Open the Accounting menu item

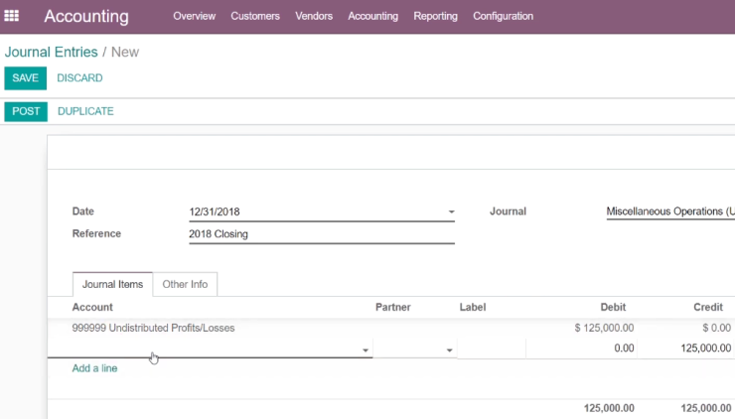click(372, 16)
